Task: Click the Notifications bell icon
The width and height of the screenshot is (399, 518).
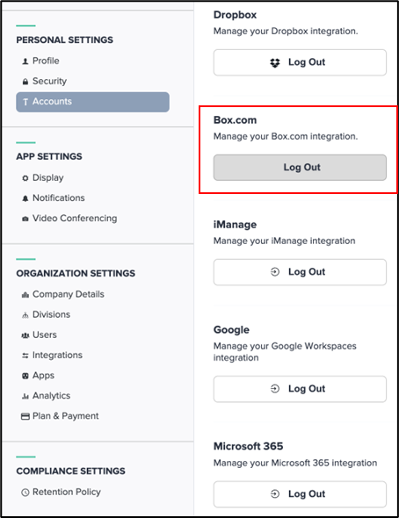Action: 25,198
